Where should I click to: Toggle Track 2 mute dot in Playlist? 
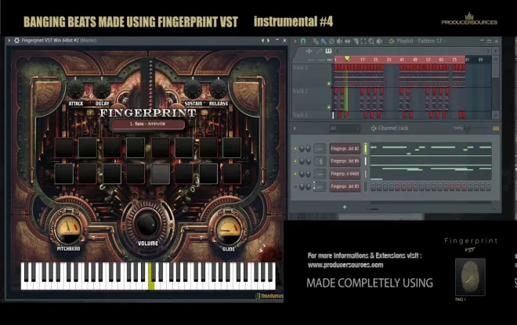pos(329,107)
